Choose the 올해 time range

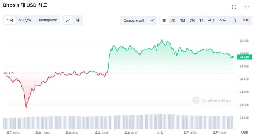click(211, 20)
